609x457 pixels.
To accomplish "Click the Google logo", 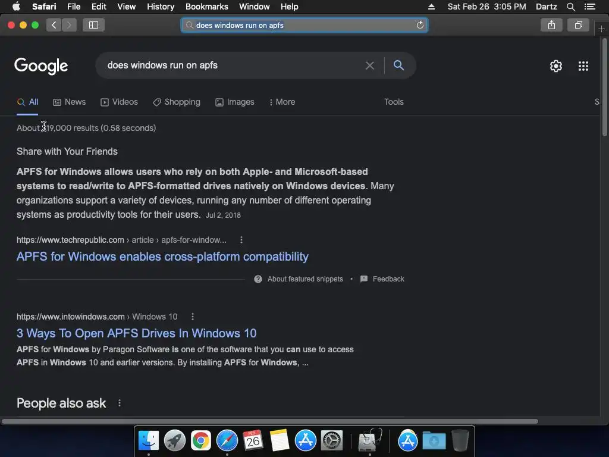I will click(x=41, y=66).
